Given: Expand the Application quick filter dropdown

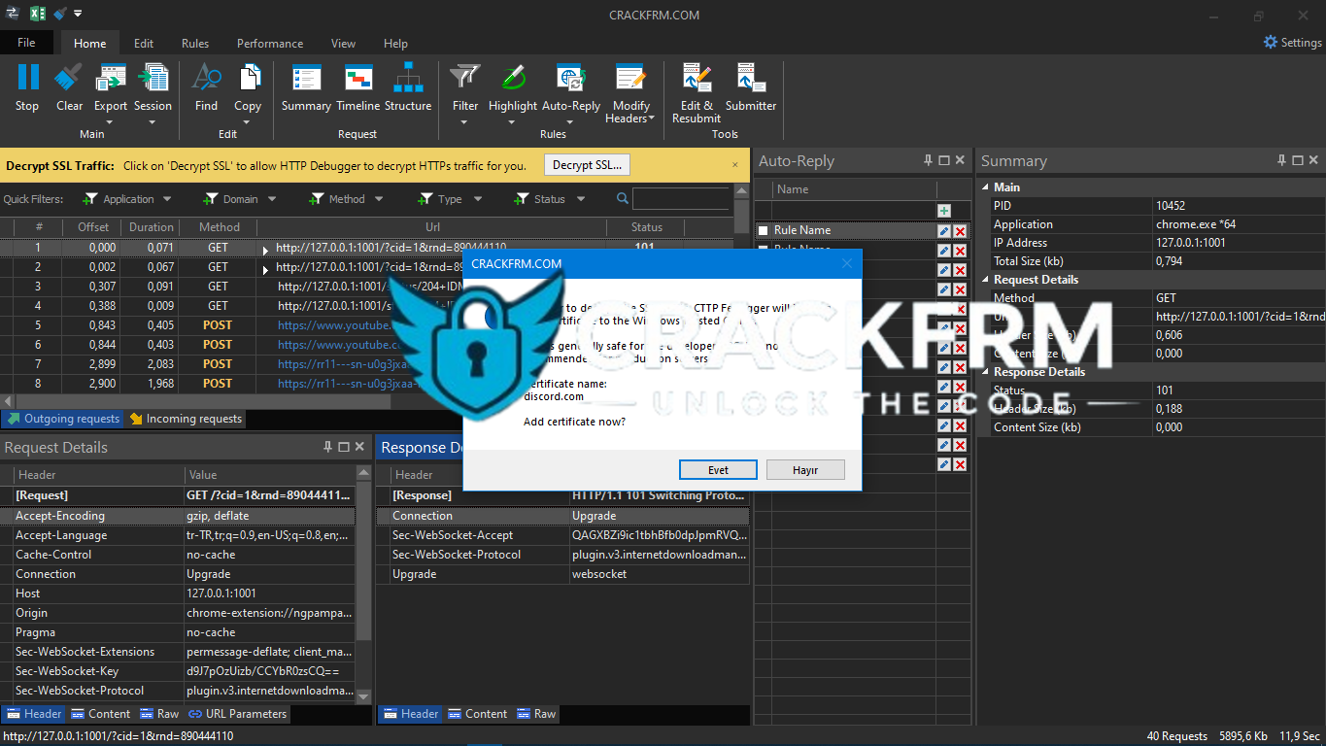Looking at the screenshot, I should click(167, 199).
